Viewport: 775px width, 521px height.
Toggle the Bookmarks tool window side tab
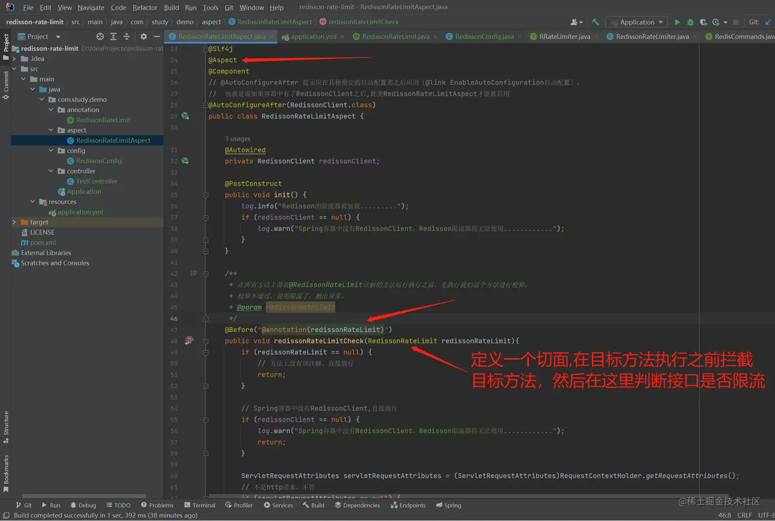pyautogui.click(x=6, y=473)
